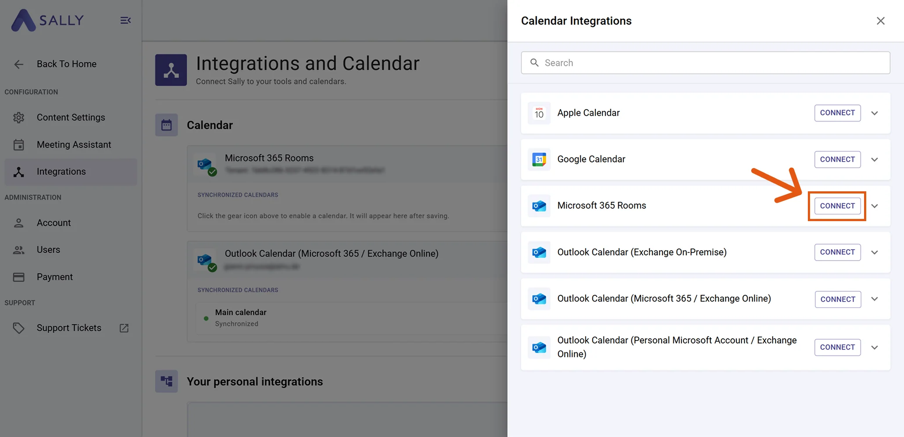This screenshot has height=437, width=904.
Task: Click the Apple Calendar icon
Action: (539, 113)
